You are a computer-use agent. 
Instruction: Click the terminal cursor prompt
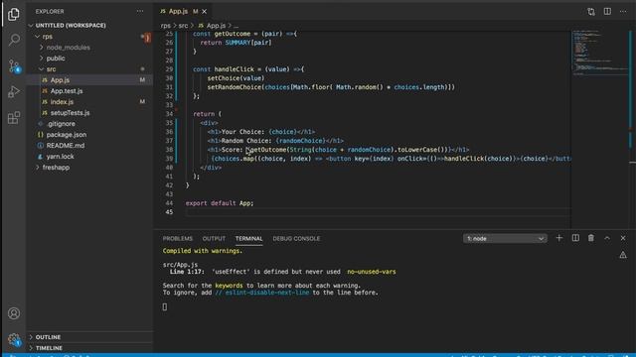coord(165,306)
